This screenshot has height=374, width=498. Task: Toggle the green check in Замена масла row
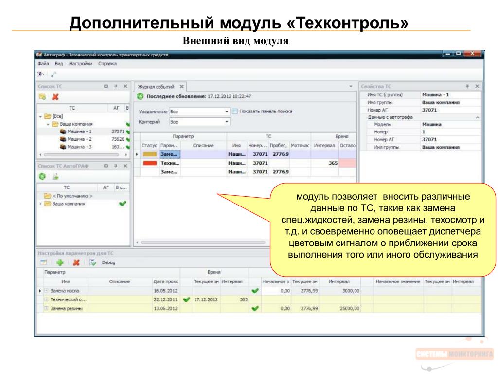pyautogui.click(x=255, y=291)
